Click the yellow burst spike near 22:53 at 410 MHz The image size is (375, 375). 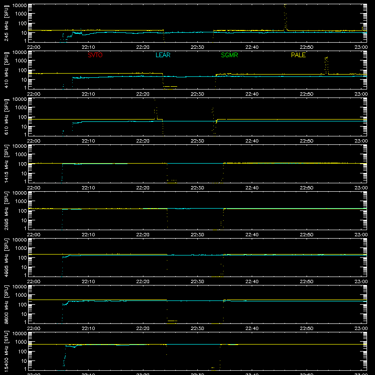tap(326, 65)
